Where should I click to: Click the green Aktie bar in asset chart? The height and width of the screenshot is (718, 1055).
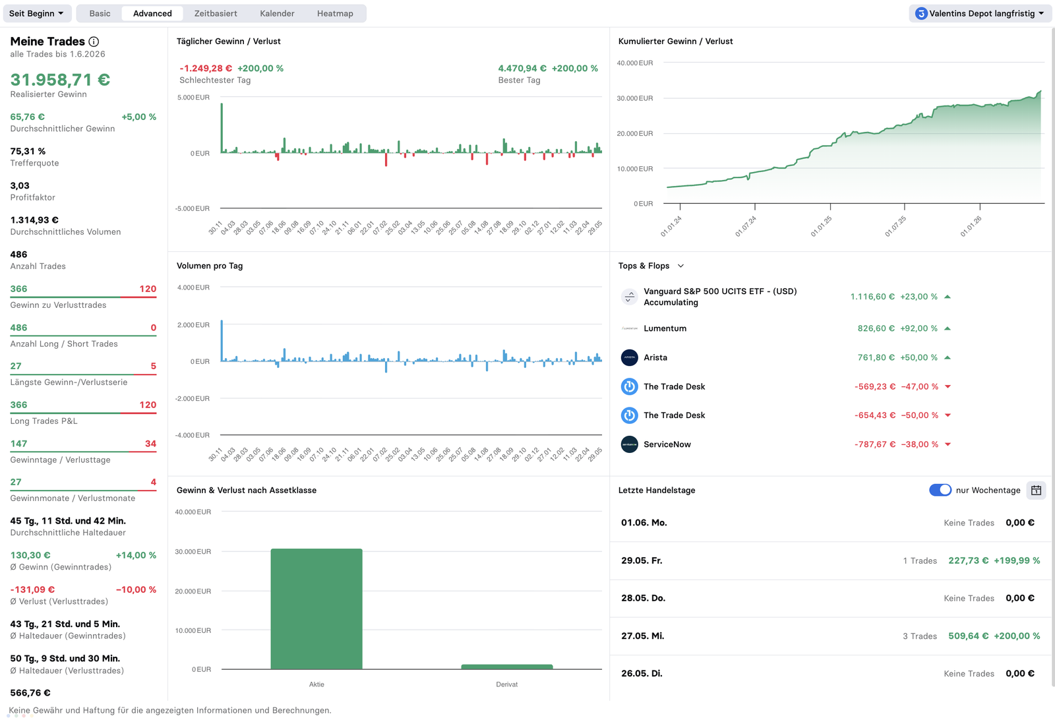coord(316,609)
